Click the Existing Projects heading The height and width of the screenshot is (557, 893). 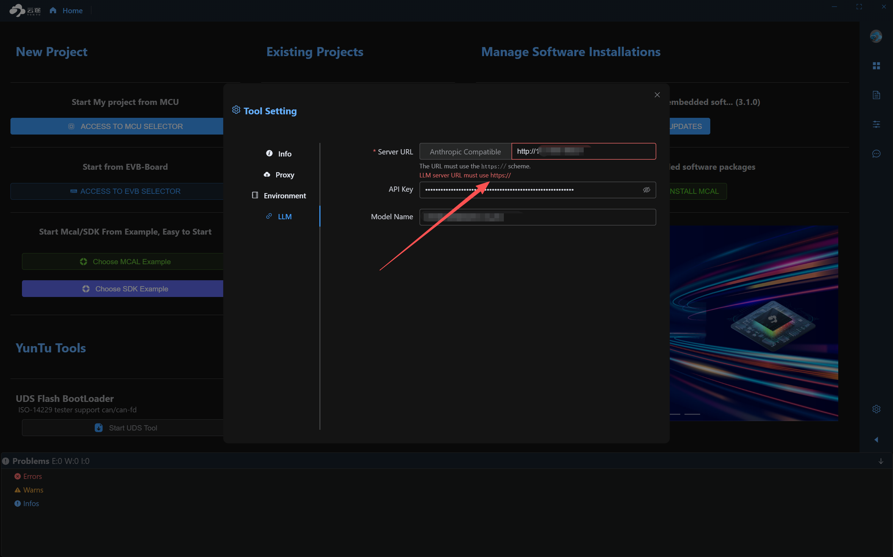(x=315, y=52)
